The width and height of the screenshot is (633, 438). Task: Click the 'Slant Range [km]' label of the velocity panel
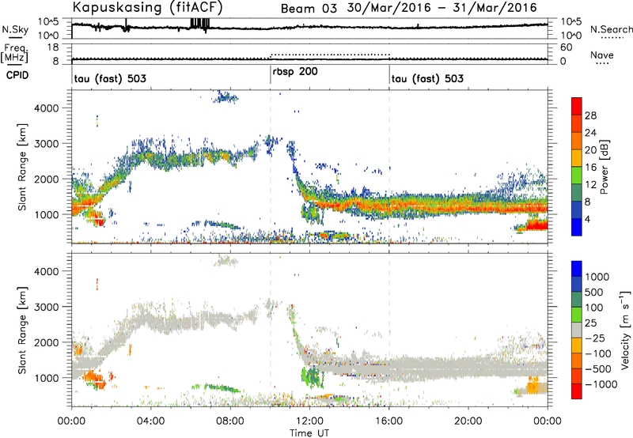coord(22,330)
